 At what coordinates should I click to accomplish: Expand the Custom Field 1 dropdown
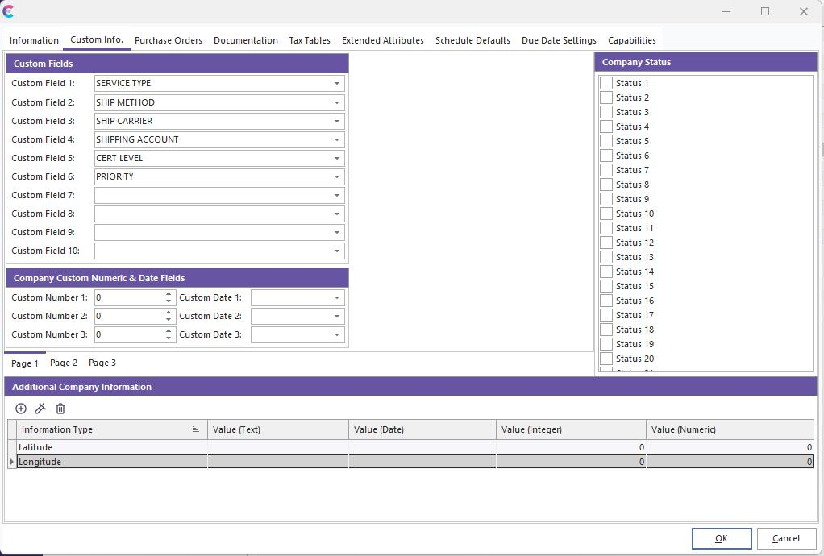click(x=336, y=83)
